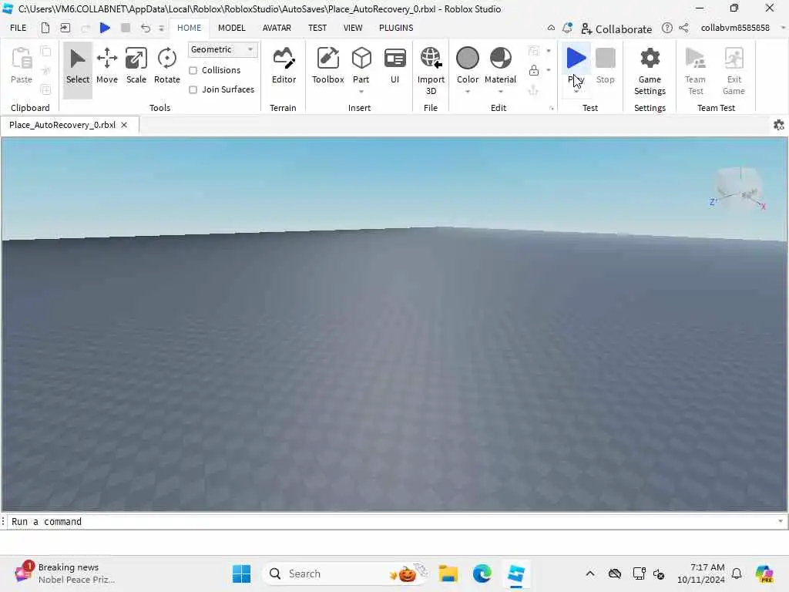This screenshot has height=592, width=789.
Task: Expand the Color palette dropdown arrow
Action: (x=468, y=92)
